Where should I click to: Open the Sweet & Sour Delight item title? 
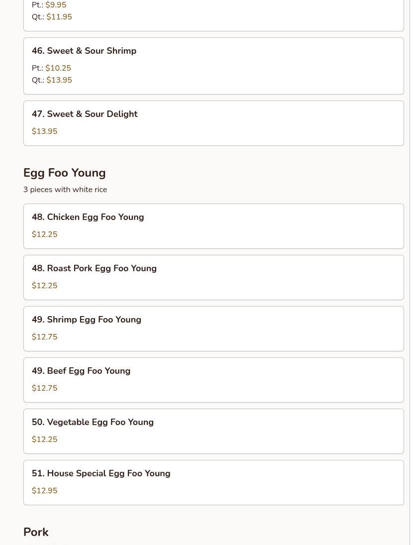coord(85,114)
